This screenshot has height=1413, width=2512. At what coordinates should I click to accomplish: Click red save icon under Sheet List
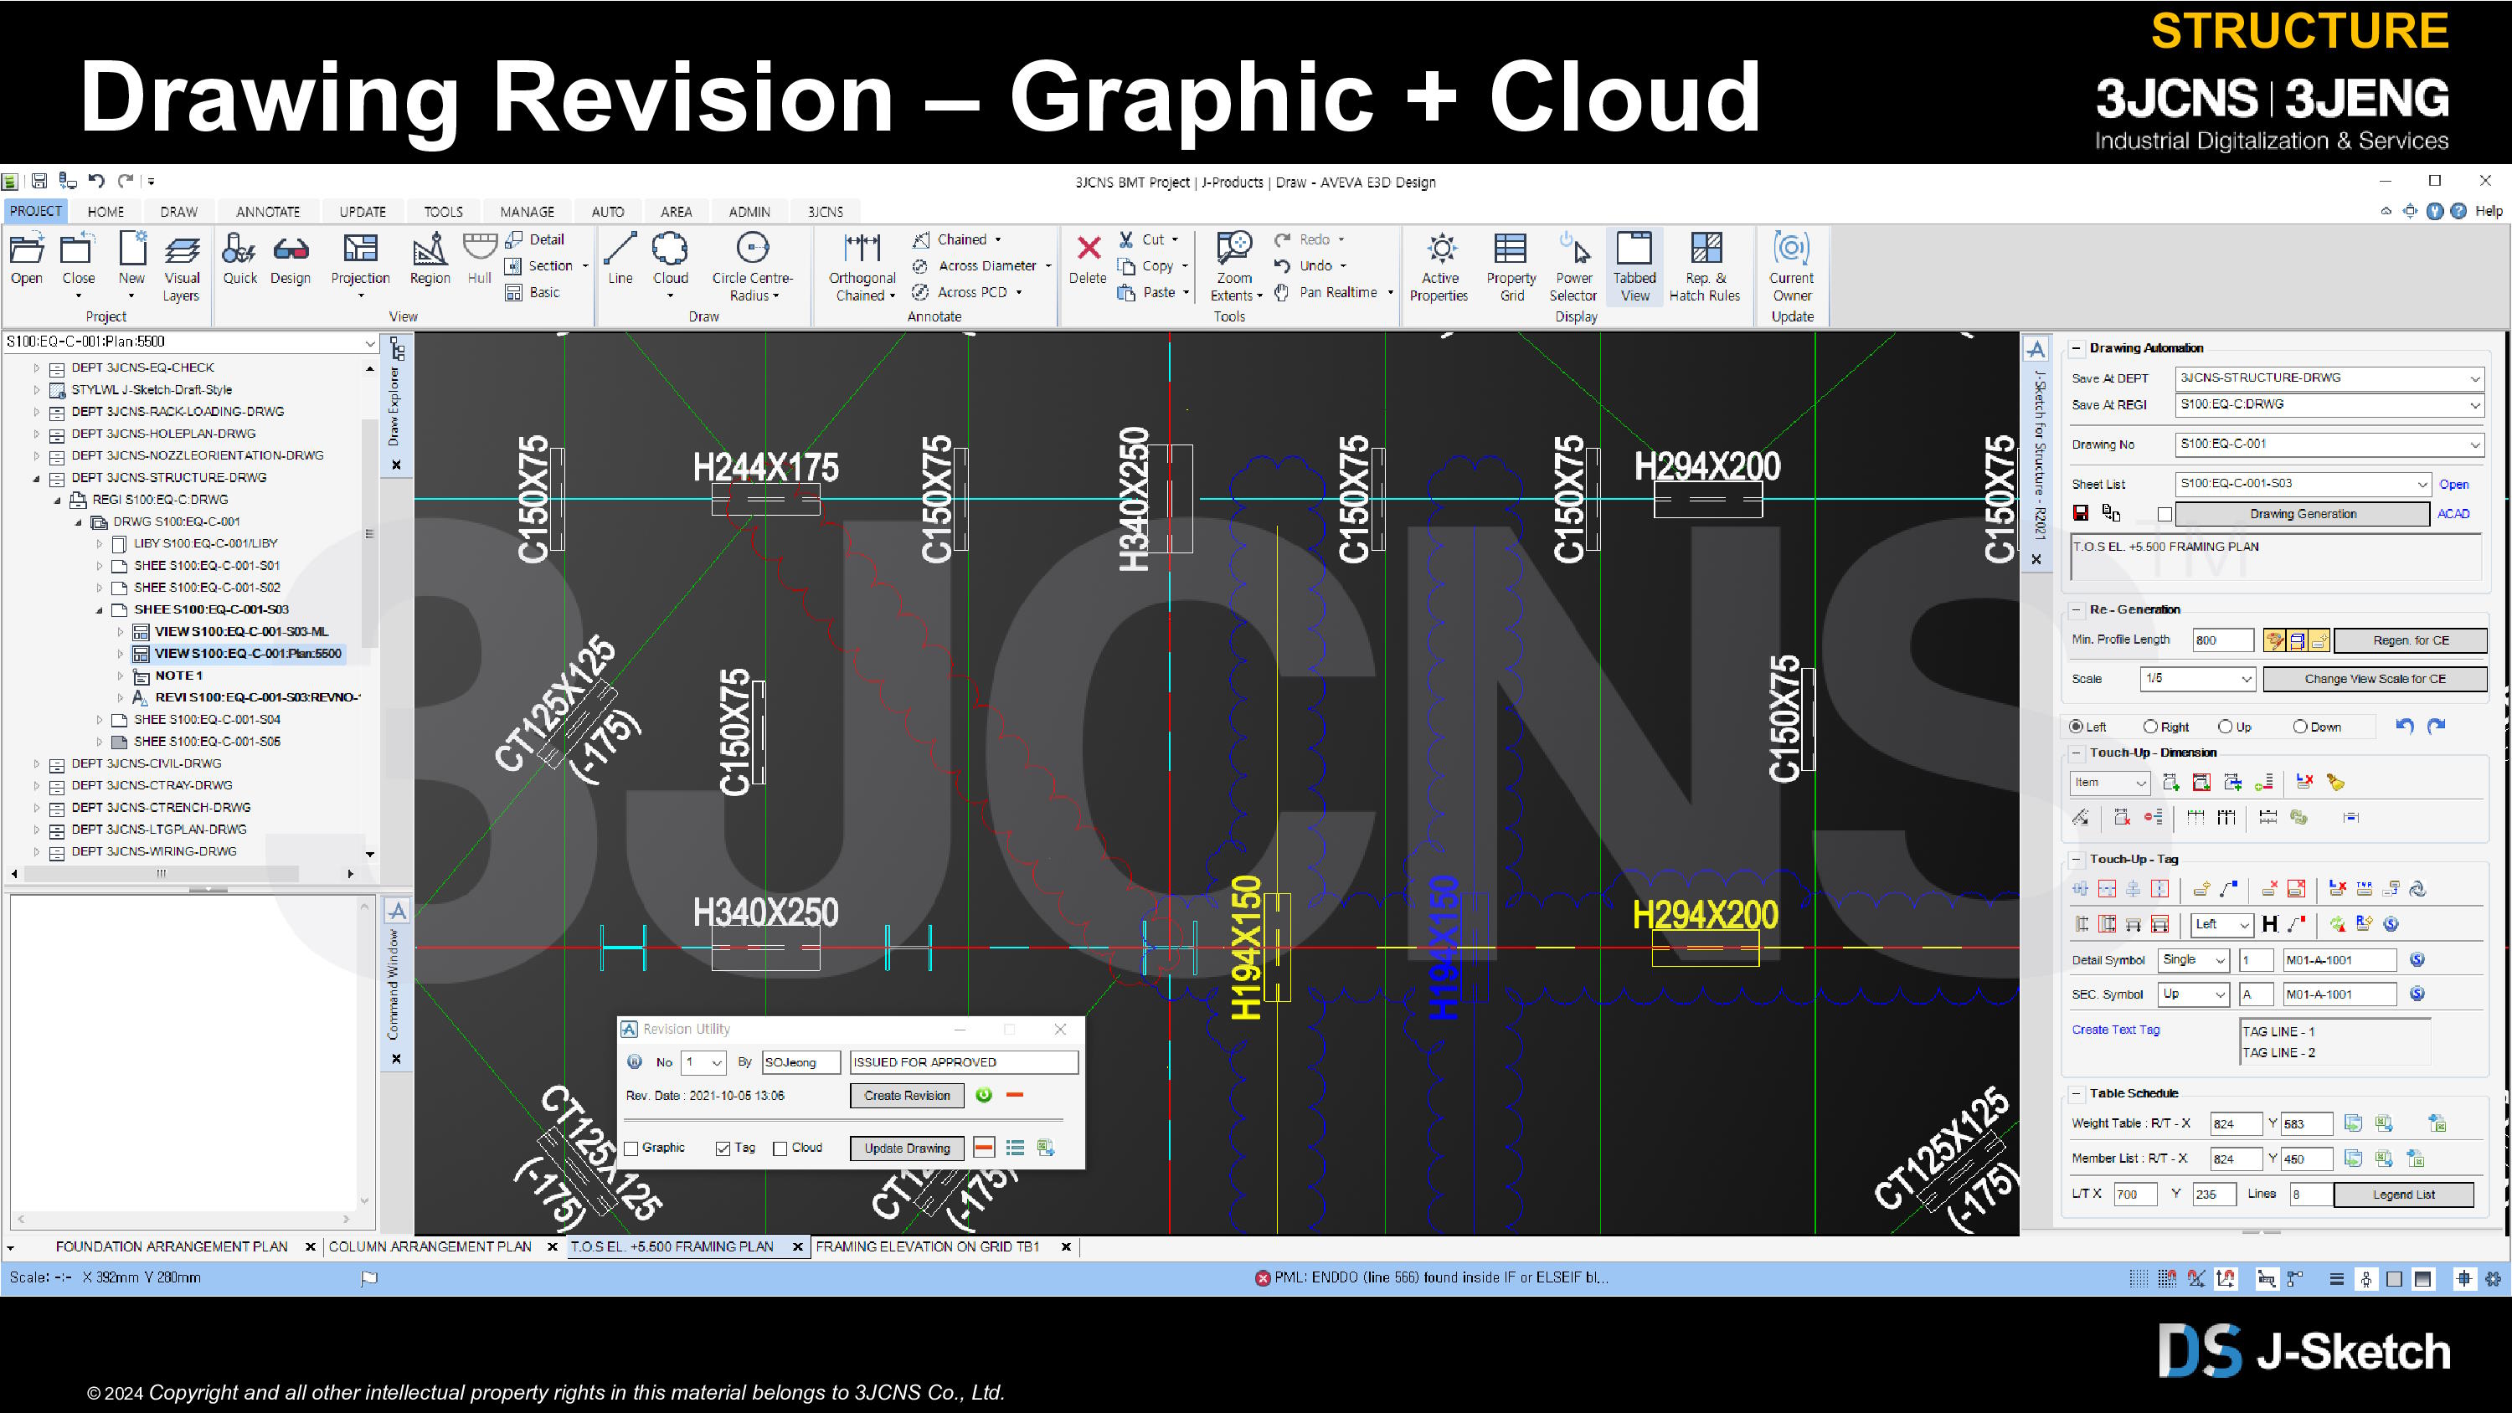(2080, 514)
